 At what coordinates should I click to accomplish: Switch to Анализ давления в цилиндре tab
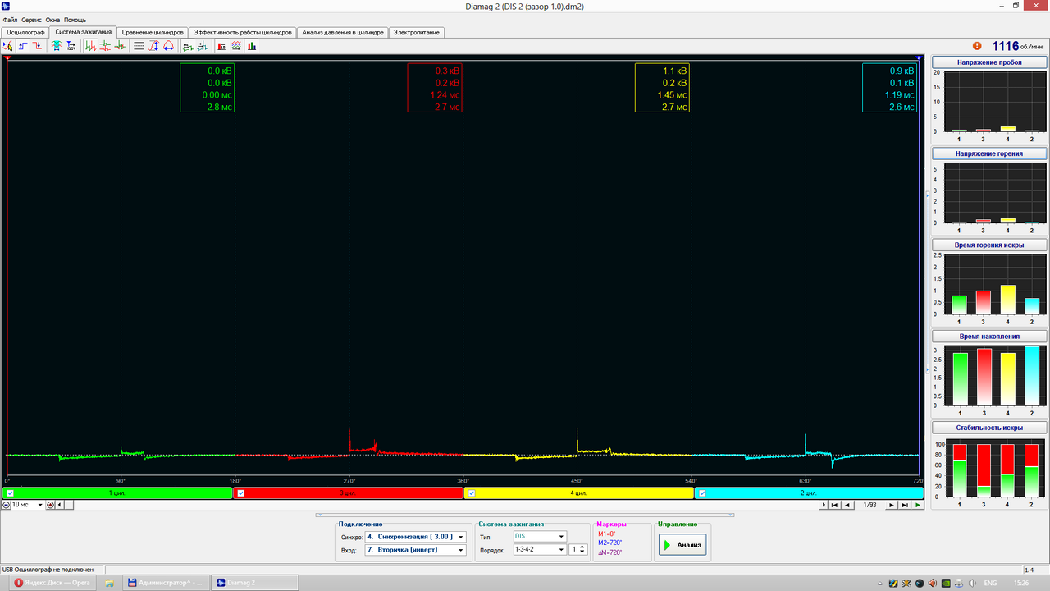(x=342, y=33)
